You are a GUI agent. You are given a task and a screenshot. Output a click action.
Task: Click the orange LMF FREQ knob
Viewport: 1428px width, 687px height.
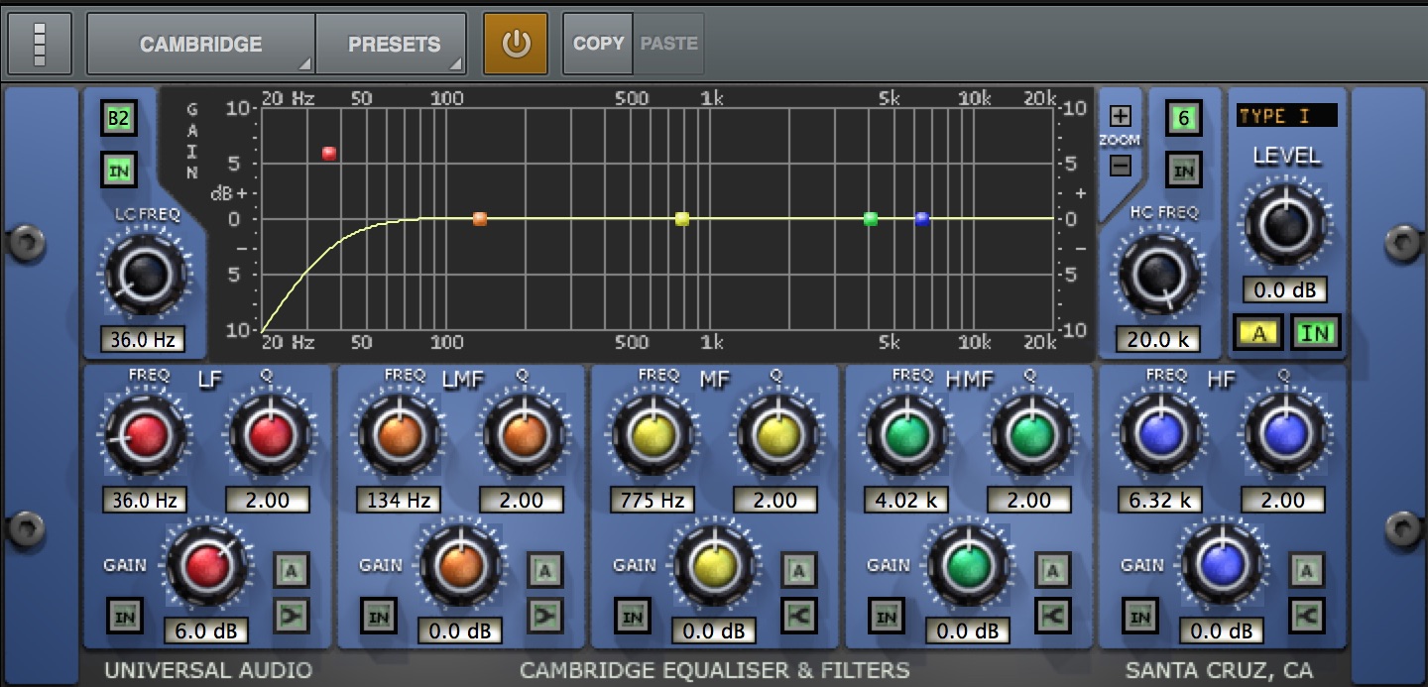coord(400,434)
